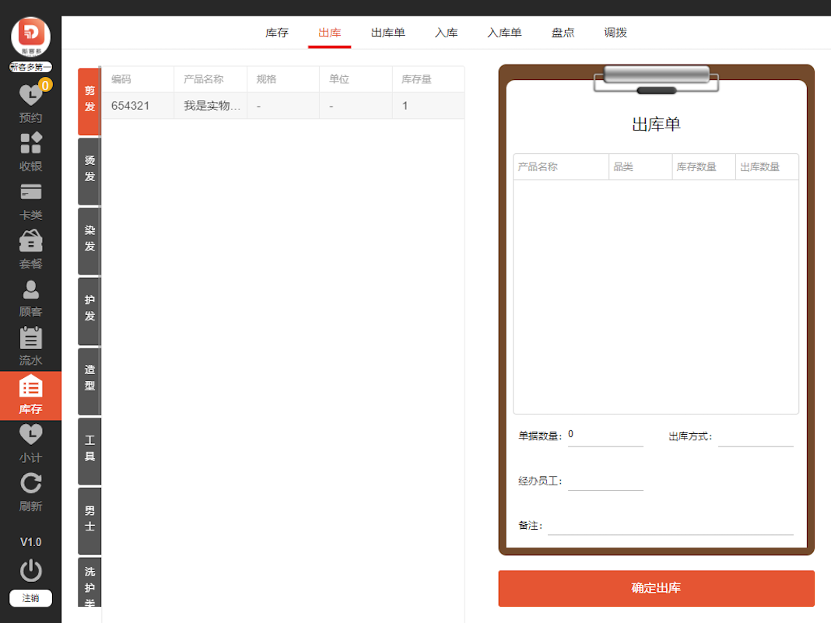The height and width of the screenshot is (623, 831).
Task: Click the 注销 logout button
Action: 30,598
